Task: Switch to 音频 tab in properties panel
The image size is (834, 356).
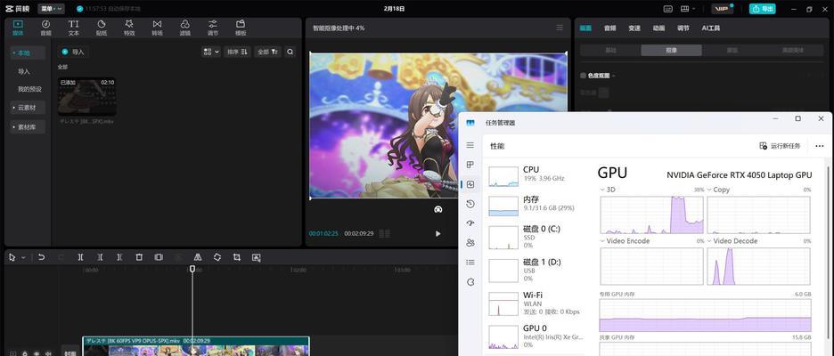Action: click(609, 28)
